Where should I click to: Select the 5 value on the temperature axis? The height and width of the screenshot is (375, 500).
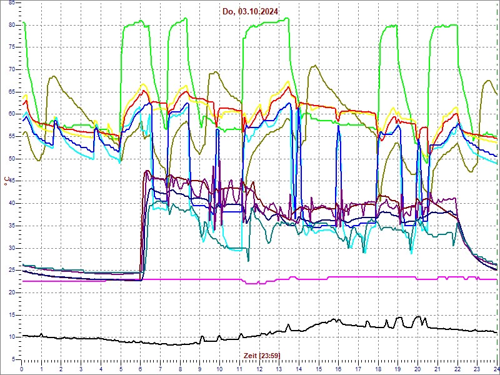[12, 360]
